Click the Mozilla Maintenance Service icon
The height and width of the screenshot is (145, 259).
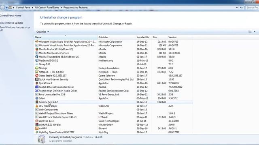(x=37, y=53)
